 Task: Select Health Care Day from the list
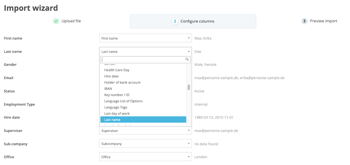117,70
